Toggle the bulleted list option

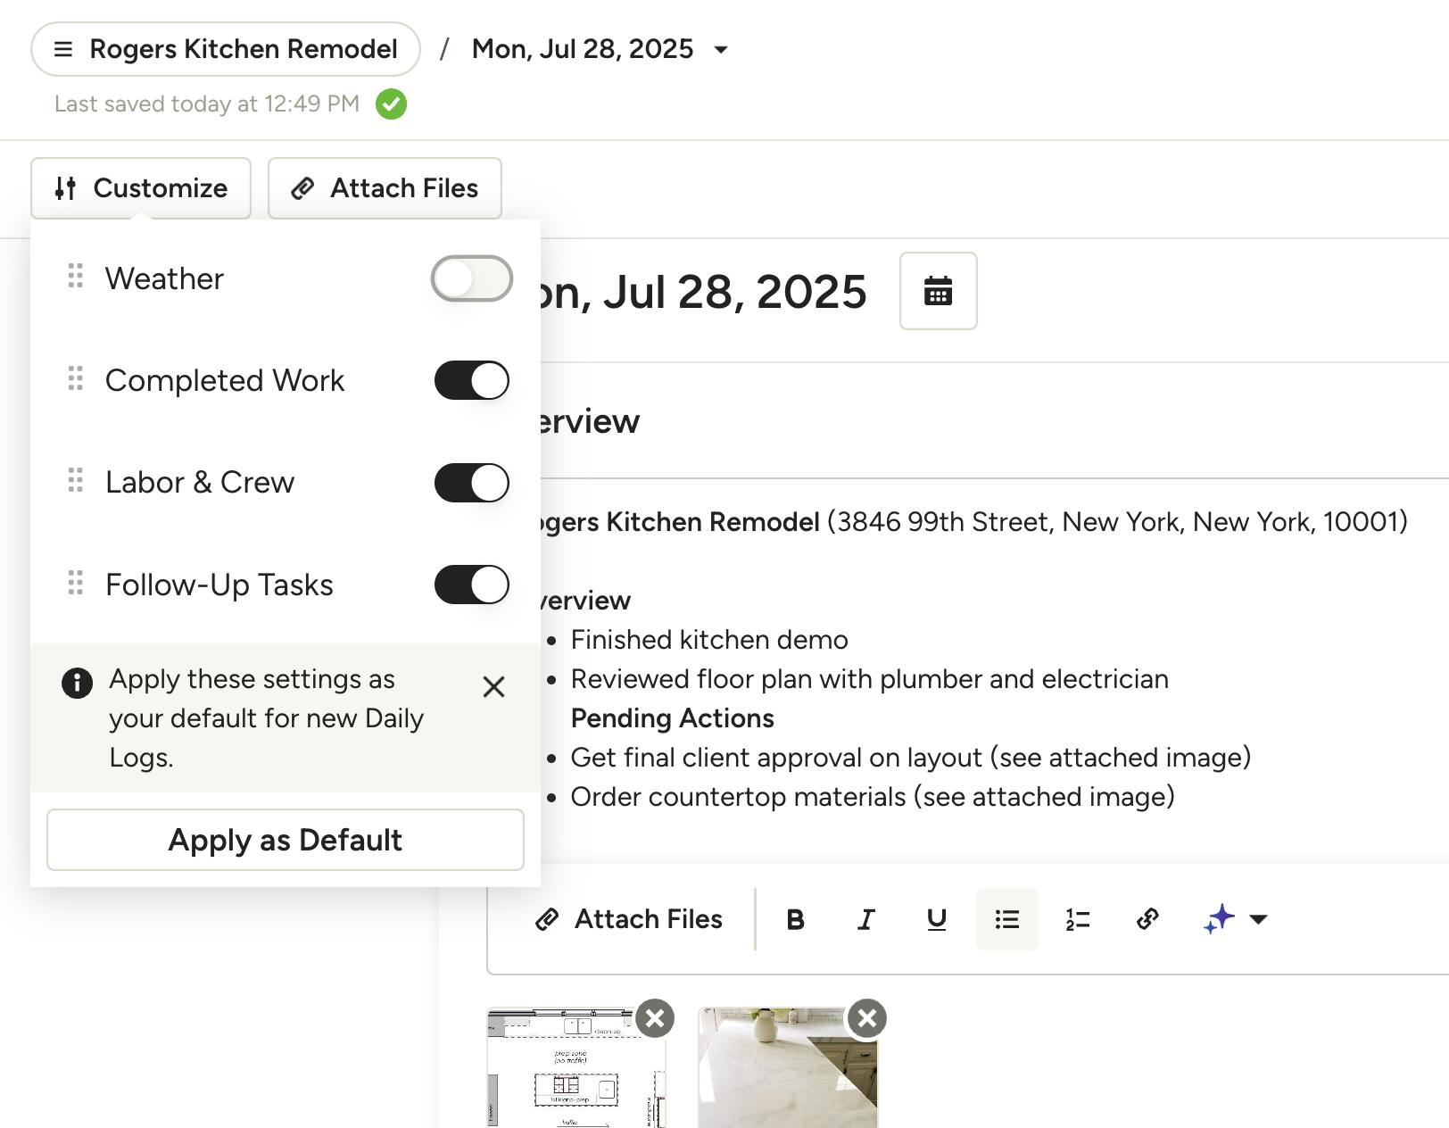(x=1006, y=919)
